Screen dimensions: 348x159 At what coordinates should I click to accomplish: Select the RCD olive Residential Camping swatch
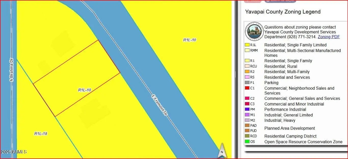click(x=247, y=136)
